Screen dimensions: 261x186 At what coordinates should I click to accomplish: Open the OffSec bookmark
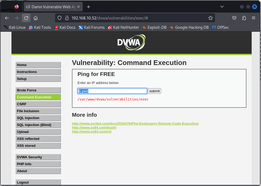pos(220,27)
